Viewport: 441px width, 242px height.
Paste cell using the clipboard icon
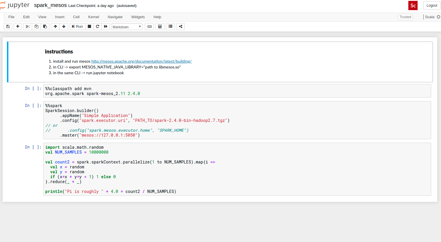tap(45, 26)
